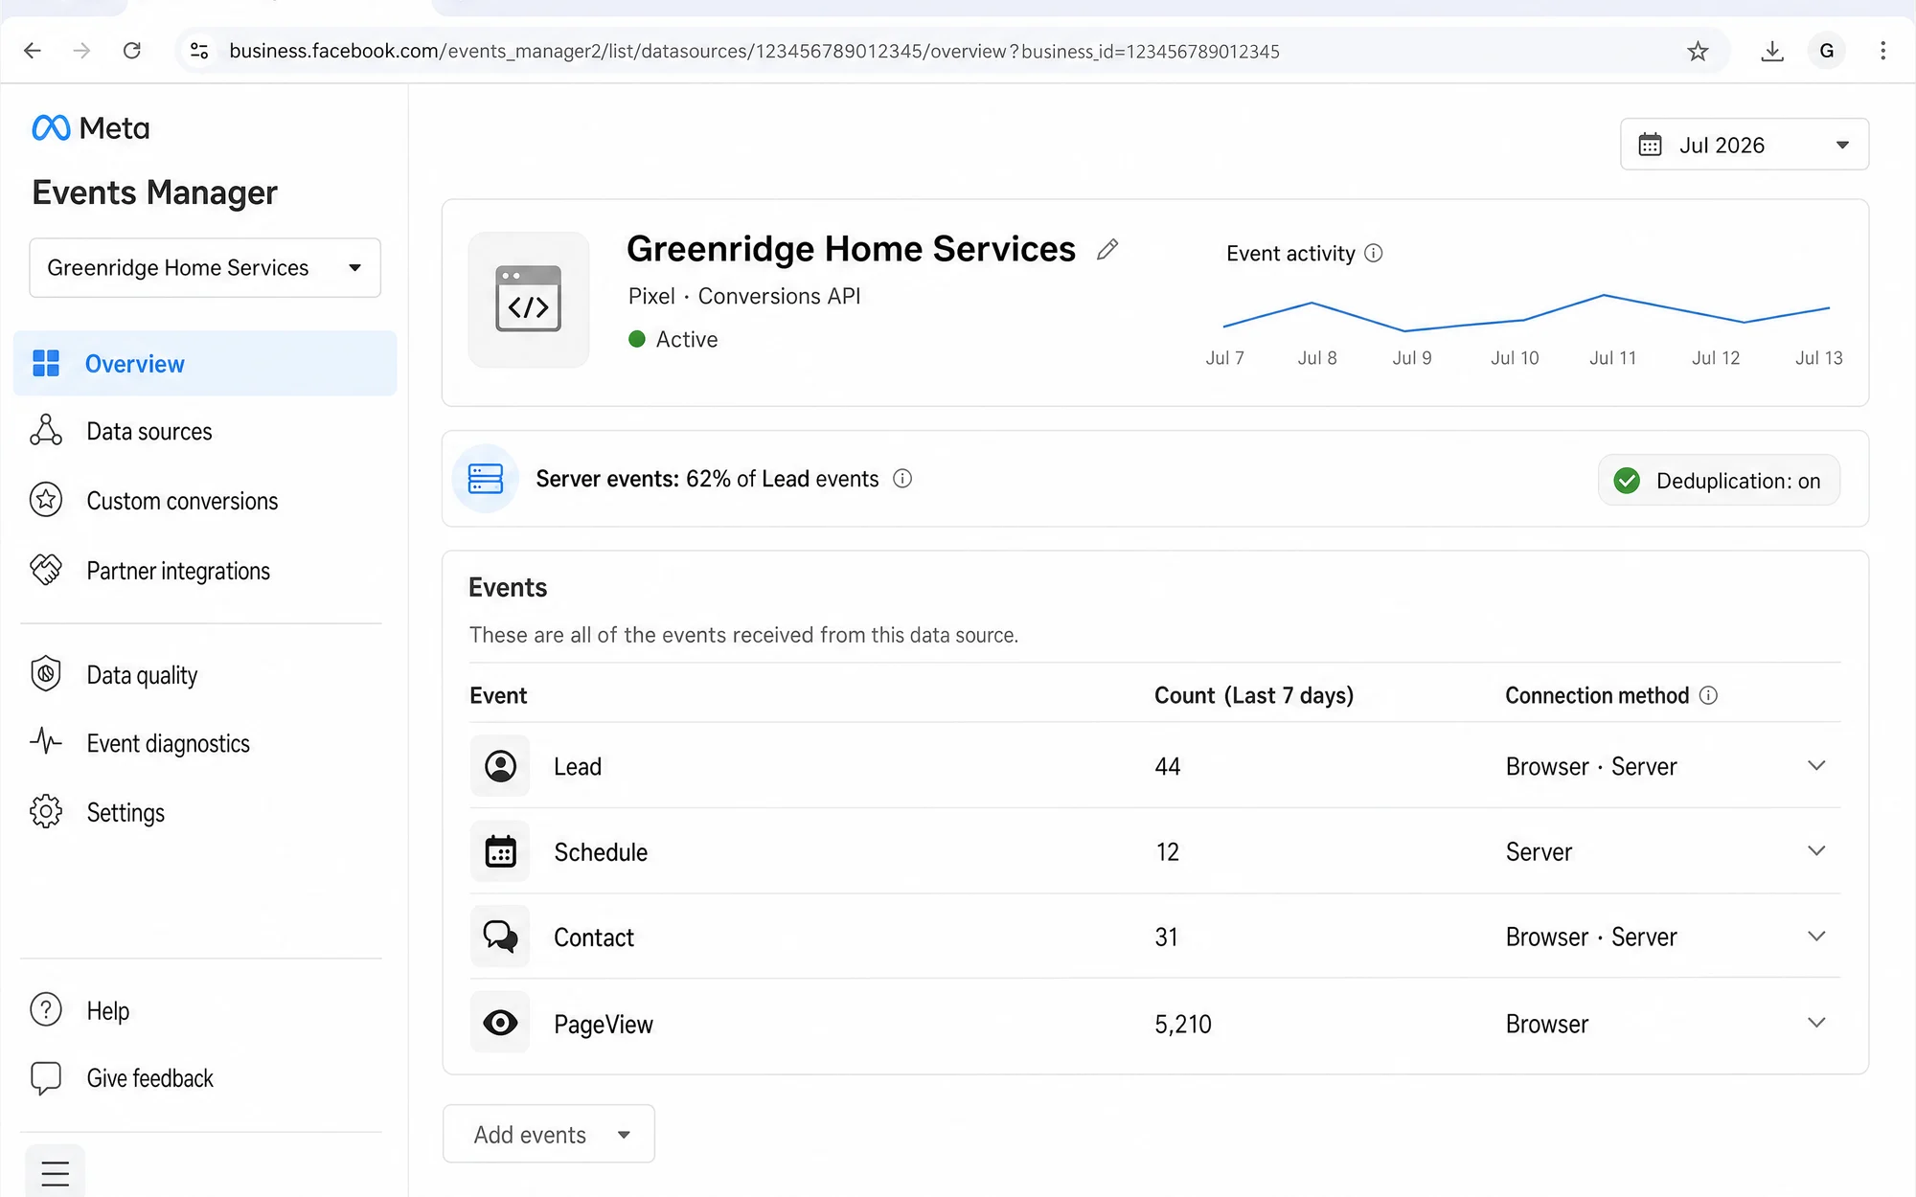The image size is (1916, 1197).
Task: Click the Help question mark icon
Action: click(x=46, y=1009)
